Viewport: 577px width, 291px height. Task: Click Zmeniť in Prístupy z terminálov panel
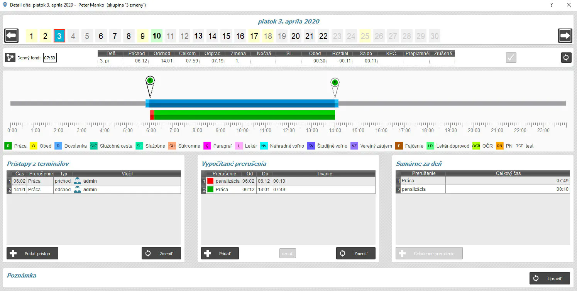161,253
